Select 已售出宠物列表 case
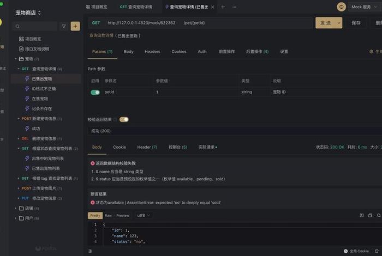The image size is (382, 256). coord(45,168)
